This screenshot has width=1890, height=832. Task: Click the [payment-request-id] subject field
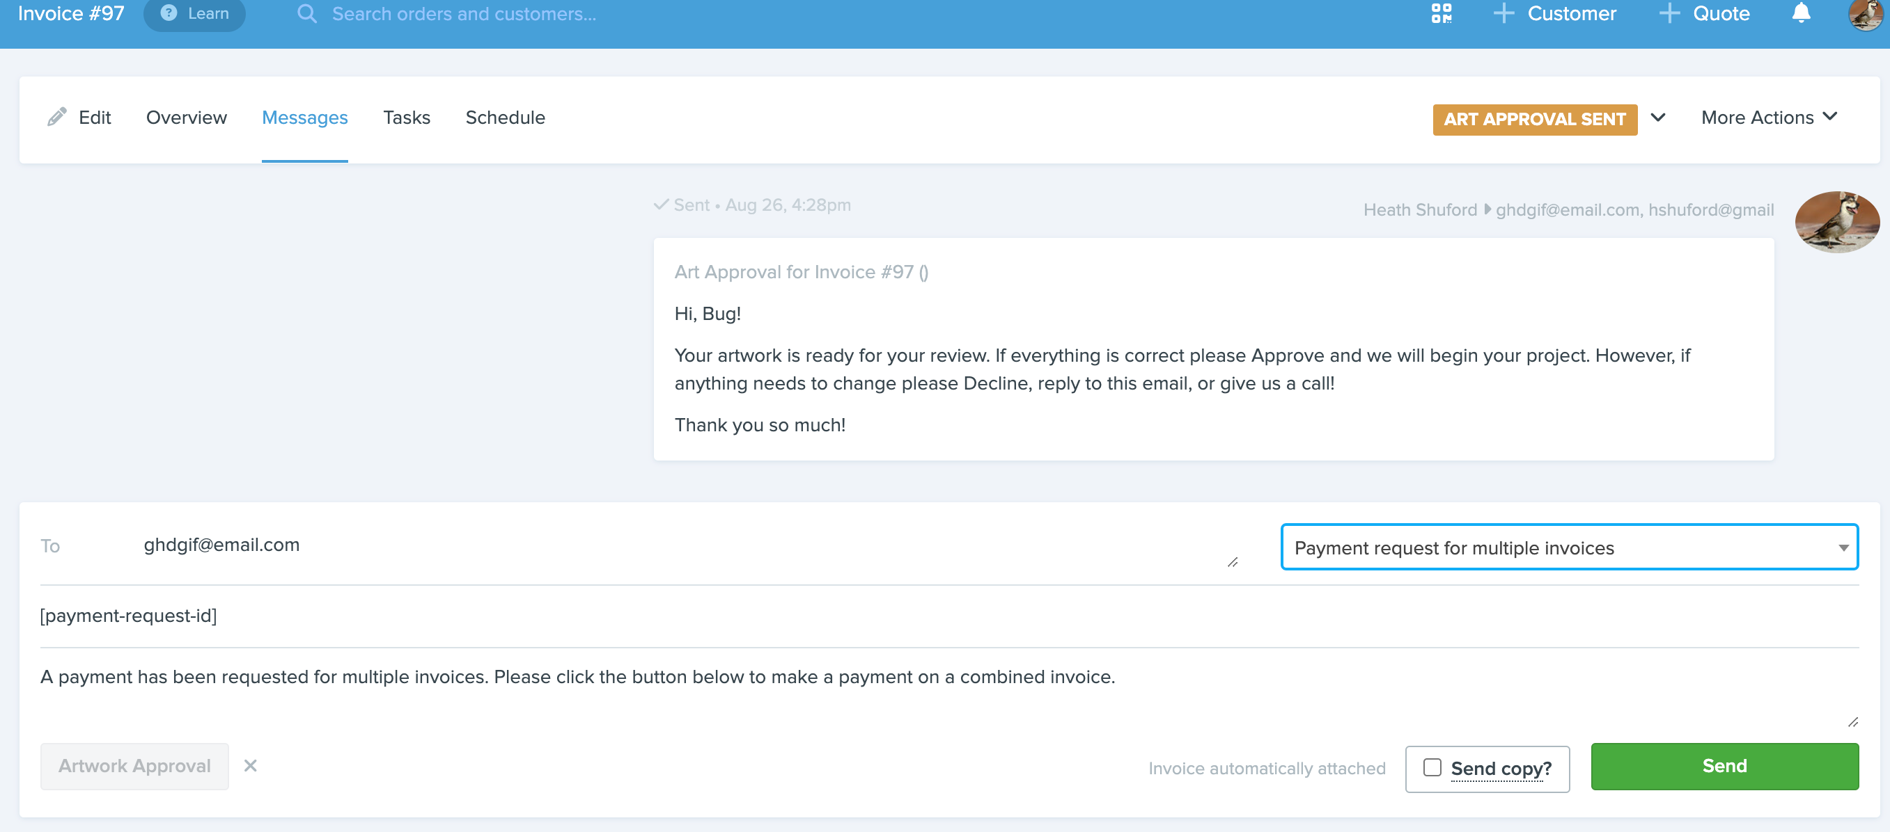click(948, 616)
